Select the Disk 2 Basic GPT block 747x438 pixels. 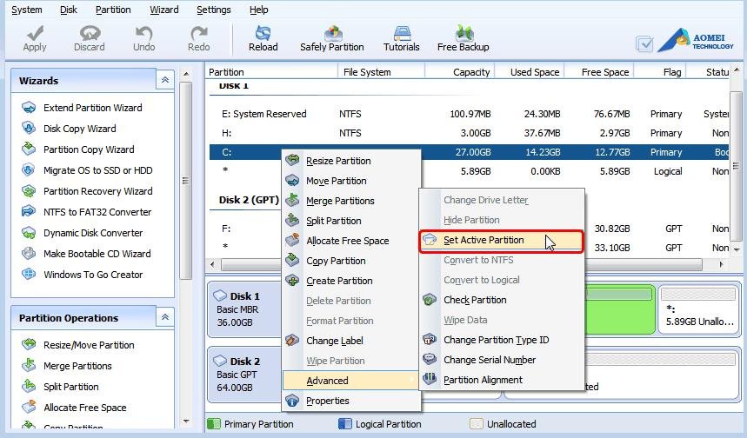tap(243, 375)
